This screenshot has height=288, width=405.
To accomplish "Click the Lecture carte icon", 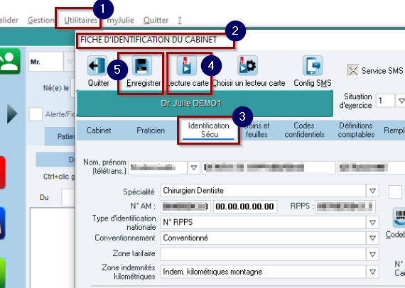I will (x=186, y=66).
